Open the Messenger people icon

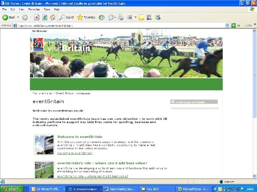(158, 17)
